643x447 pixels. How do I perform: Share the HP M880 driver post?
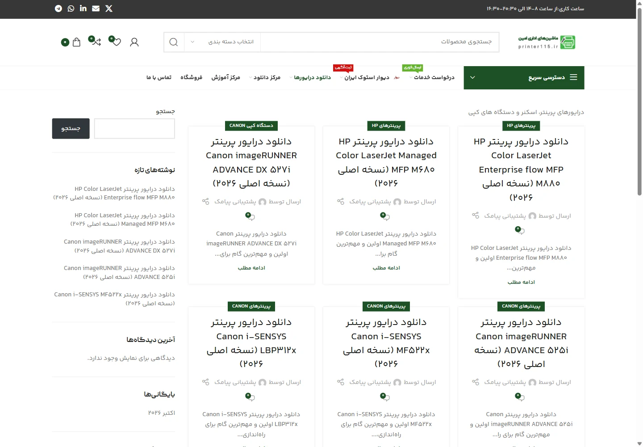(476, 215)
